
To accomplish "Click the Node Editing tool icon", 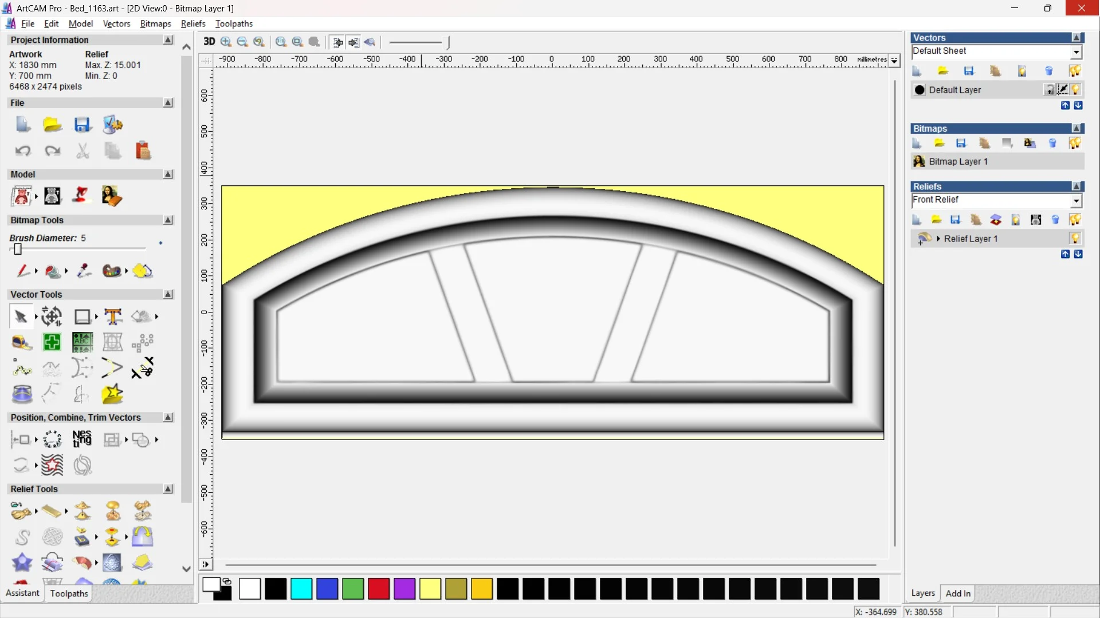I will click(22, 370).
